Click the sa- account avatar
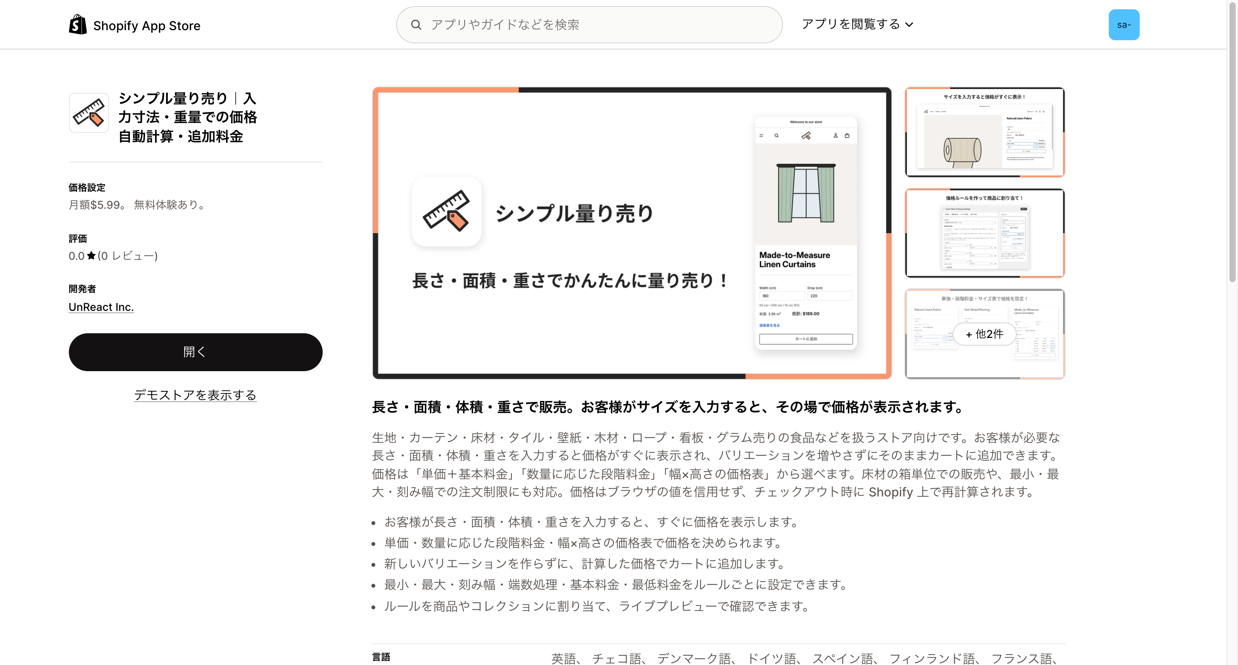Viewport: 1238px width, 665px height. [x=1123, y=24]
